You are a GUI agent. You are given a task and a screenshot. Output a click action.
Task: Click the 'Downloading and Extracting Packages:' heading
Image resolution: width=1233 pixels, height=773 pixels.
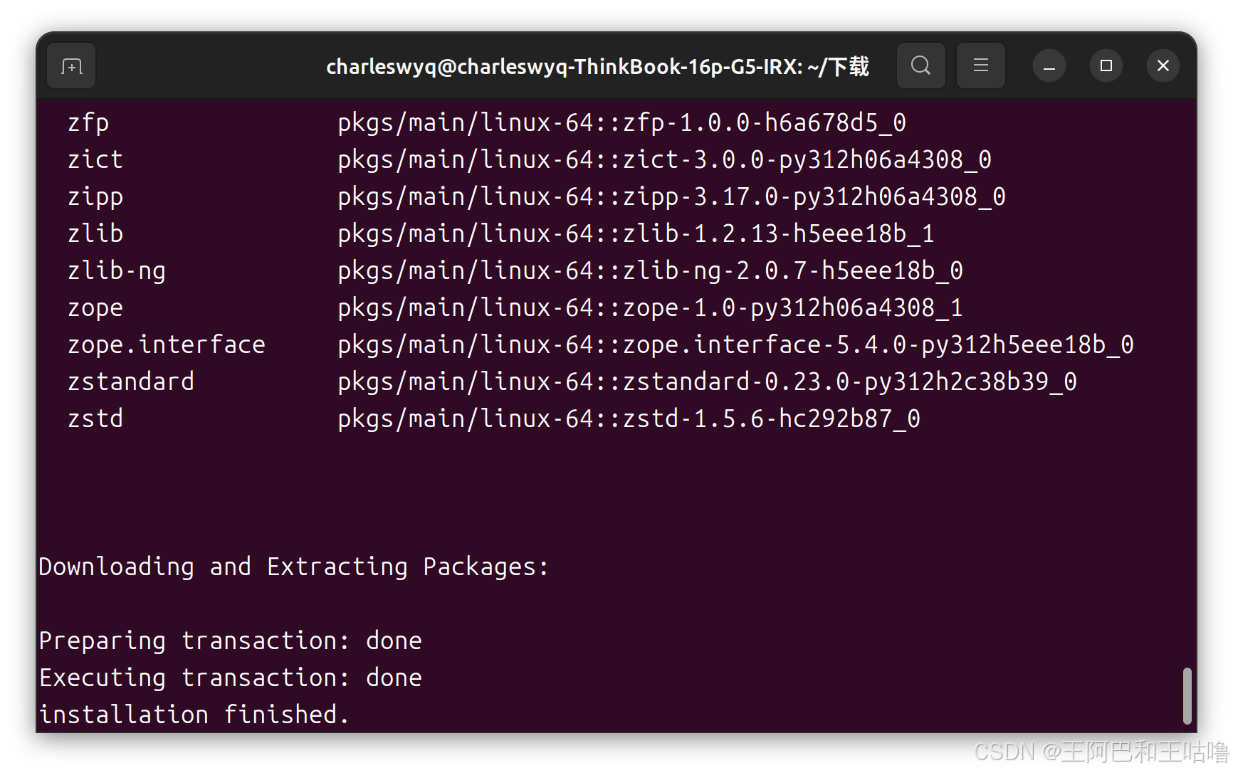pos(292,566)
